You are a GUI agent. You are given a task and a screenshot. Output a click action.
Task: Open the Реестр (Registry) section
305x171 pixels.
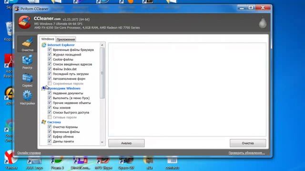pos(27,62)
